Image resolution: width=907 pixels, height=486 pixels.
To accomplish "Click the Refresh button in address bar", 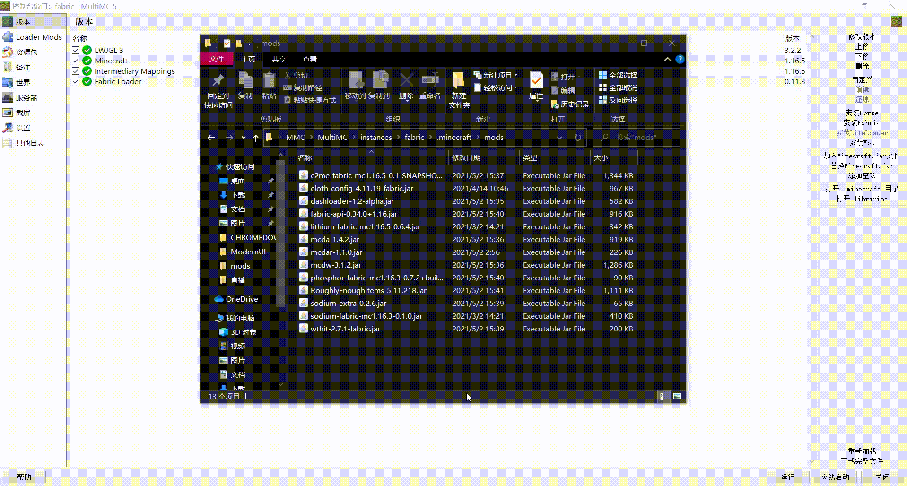I will point(577,138).
